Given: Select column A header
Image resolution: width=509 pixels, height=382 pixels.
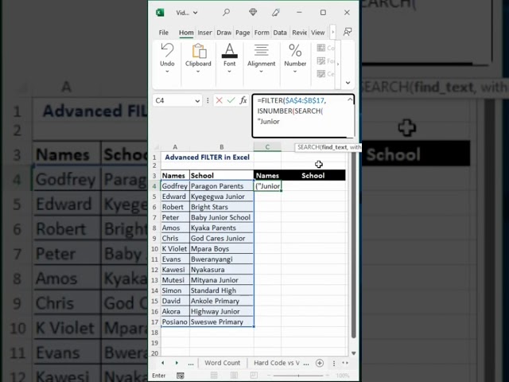Looking at the screenshot, I should 175,146.
